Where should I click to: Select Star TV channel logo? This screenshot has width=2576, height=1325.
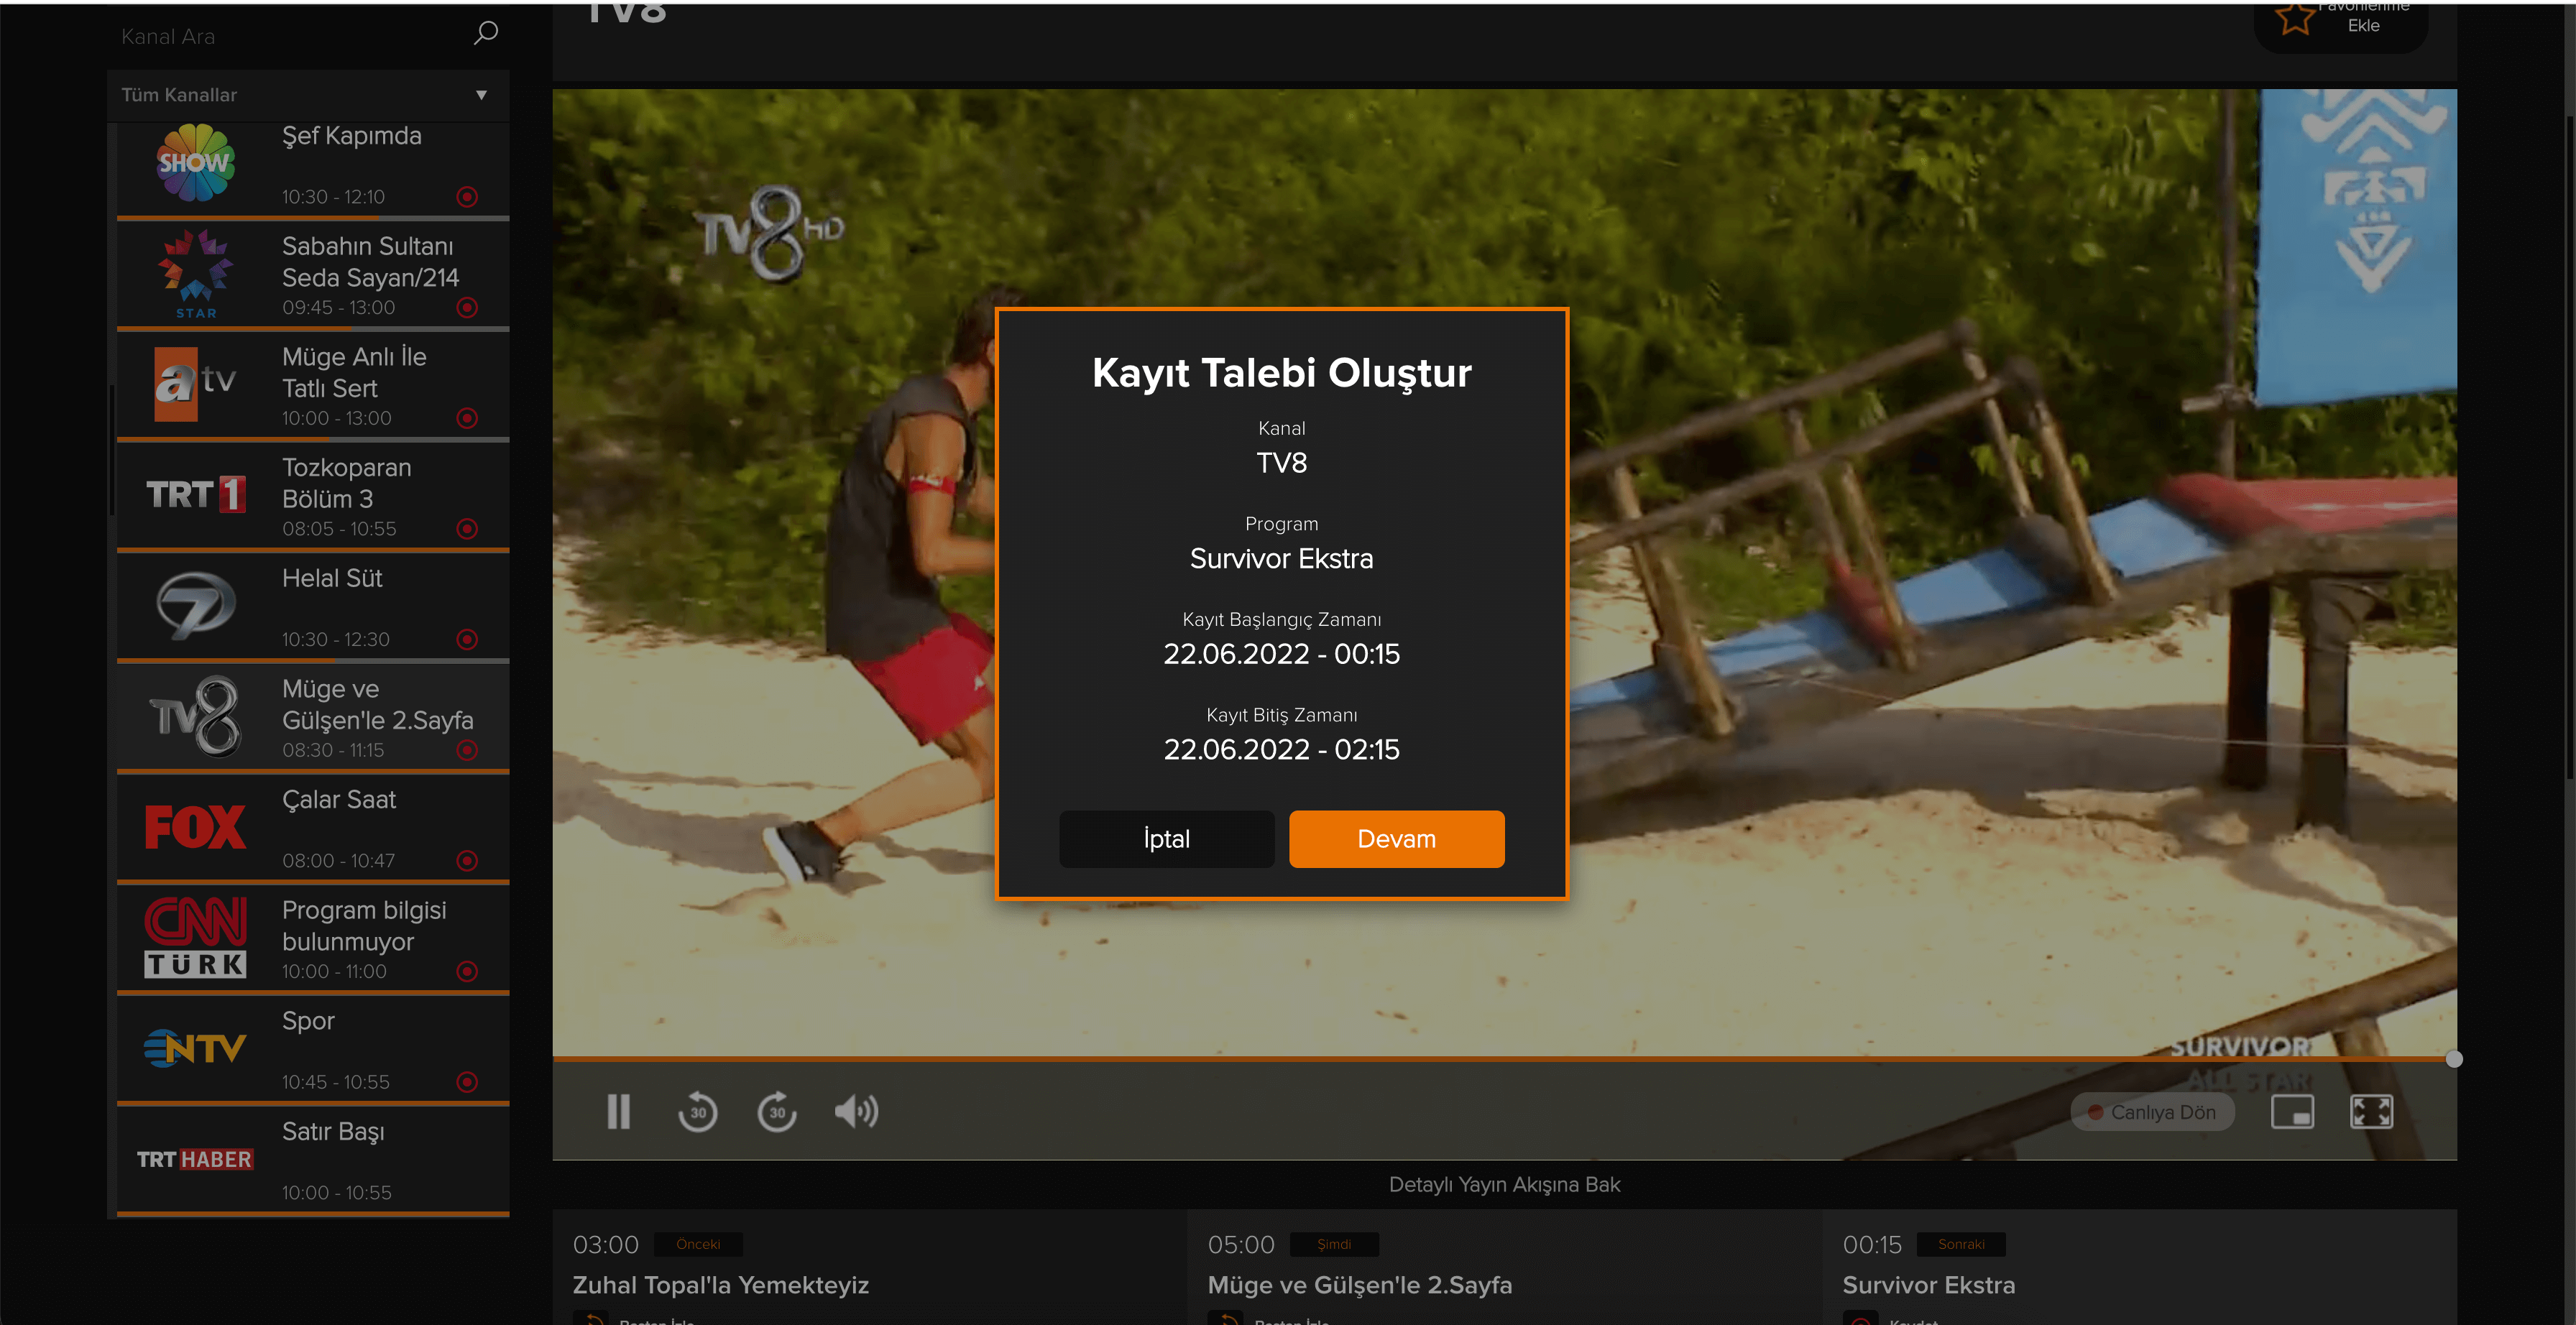pyautogui.click(x=195, y=274)
